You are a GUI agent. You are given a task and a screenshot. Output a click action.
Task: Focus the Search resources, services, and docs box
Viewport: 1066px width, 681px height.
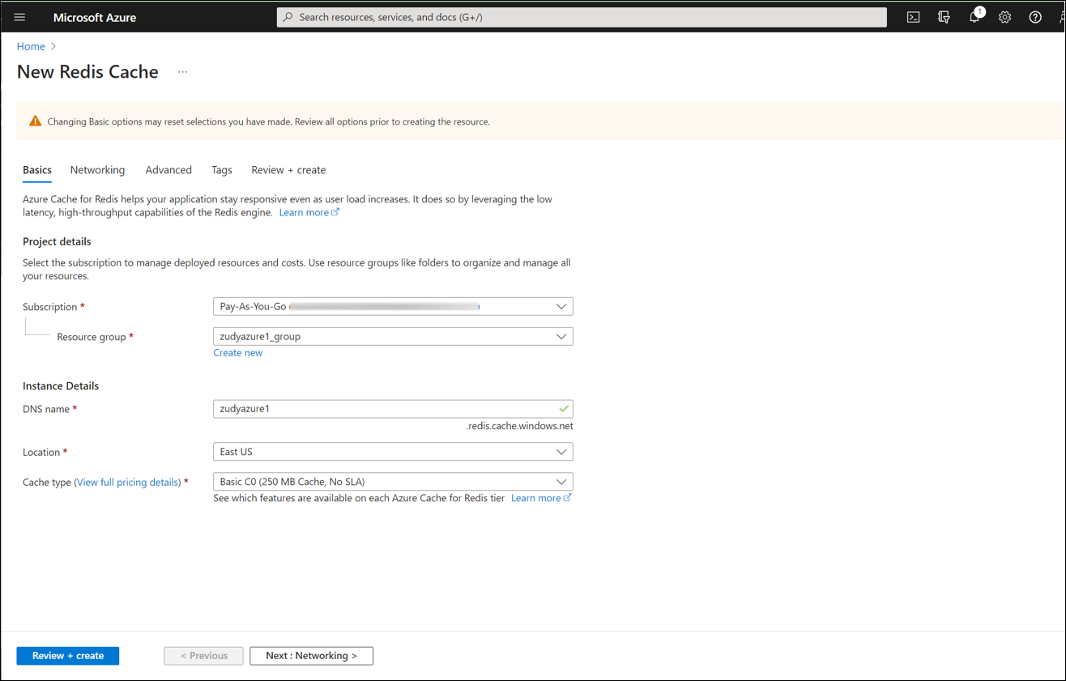(582, 17)
